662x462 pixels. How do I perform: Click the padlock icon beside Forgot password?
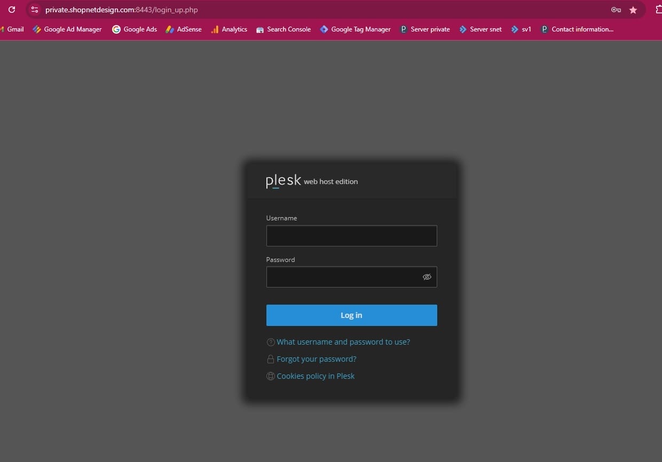point(271,359)
